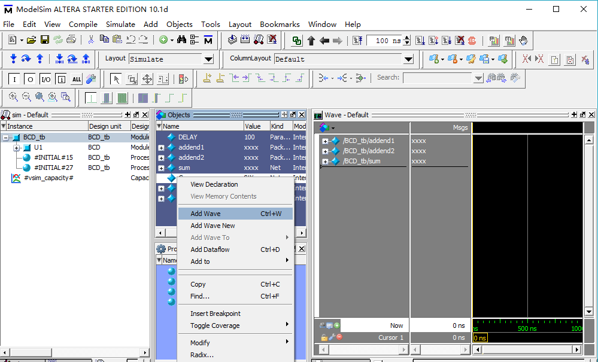Click the Compile icon with down arrow
This screenshot has width=598, height=362.
coord(232,39)
